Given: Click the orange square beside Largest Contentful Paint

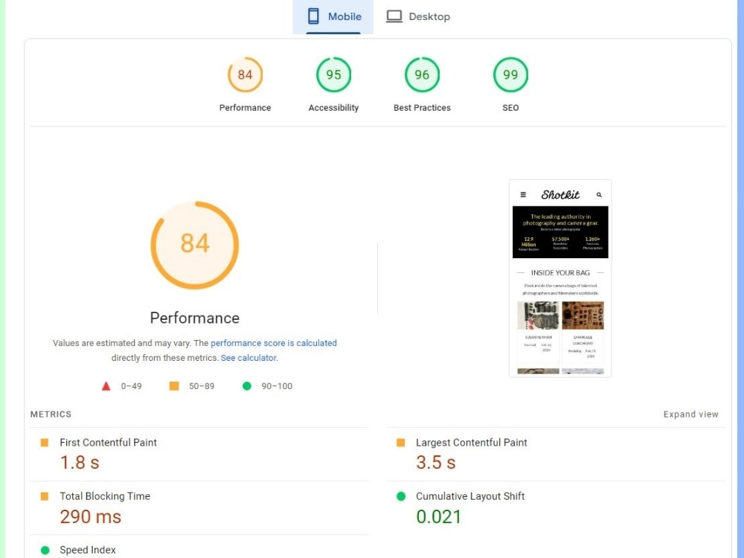Looking at the screenshot, I should 400,443.
